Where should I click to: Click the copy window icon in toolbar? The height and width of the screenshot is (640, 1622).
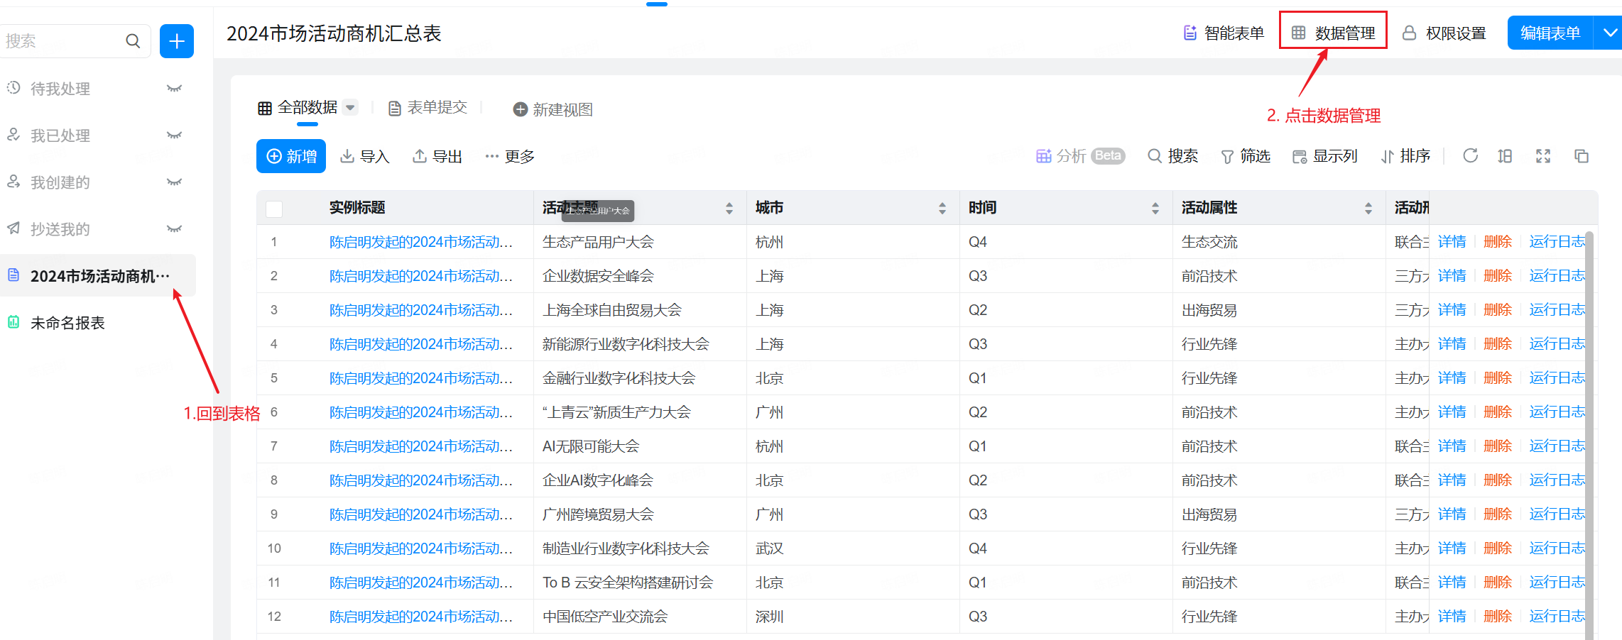point(1581,156)
